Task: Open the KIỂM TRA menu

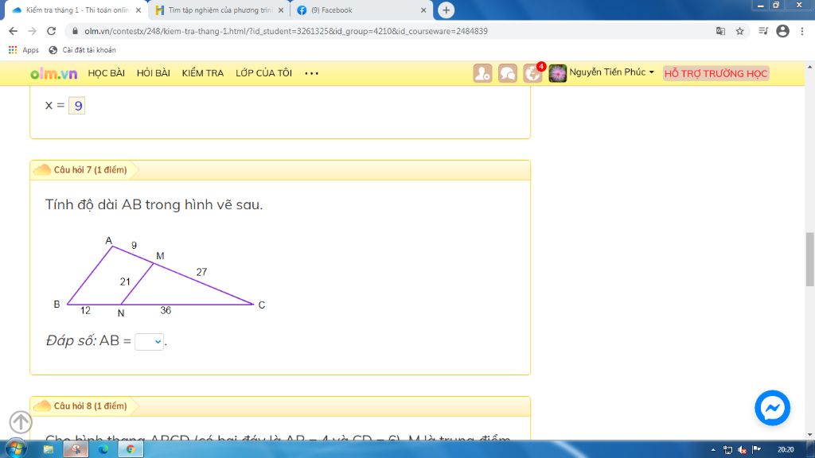Action: click(x=203, y=73)
